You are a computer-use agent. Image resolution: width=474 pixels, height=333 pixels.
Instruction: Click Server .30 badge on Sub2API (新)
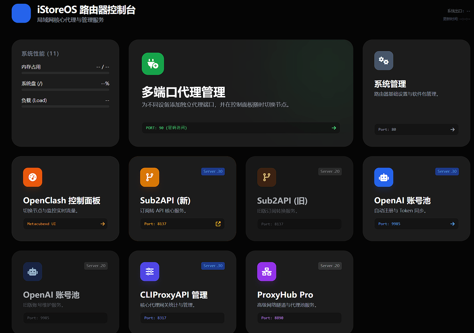[213, 171]
